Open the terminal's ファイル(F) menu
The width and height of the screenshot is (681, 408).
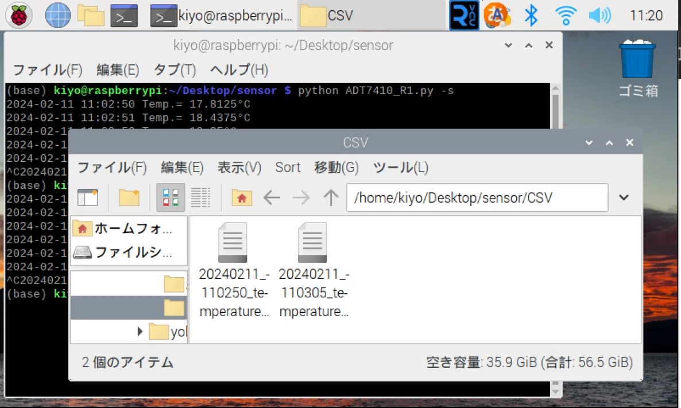point(48,70)
